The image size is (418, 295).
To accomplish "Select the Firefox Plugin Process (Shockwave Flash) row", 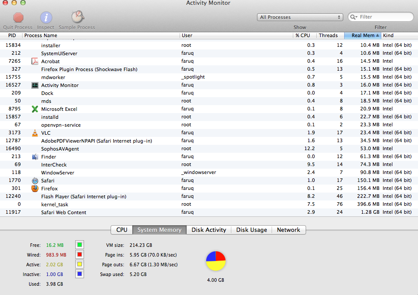I will coord(209,69).
